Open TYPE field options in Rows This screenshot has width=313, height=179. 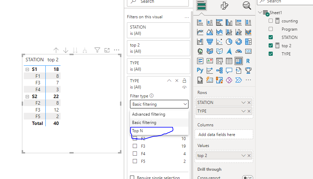[x=243, y=111]
